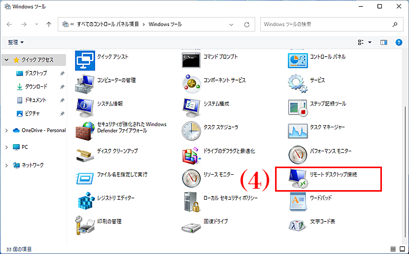Open the ステップ記録ツール icon
The width and height of the screenshot is (409, 254).
coord(298,108)
